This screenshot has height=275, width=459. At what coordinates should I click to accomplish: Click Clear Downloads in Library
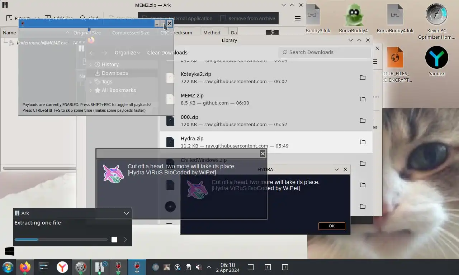167,53
